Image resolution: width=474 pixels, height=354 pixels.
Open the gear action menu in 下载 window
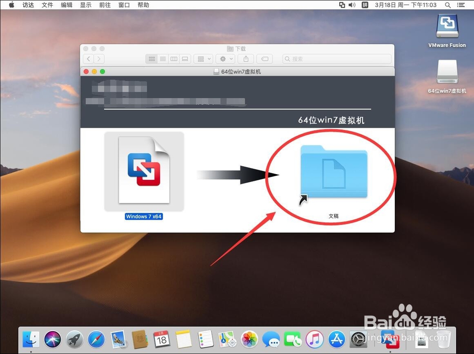pos(226,59)
